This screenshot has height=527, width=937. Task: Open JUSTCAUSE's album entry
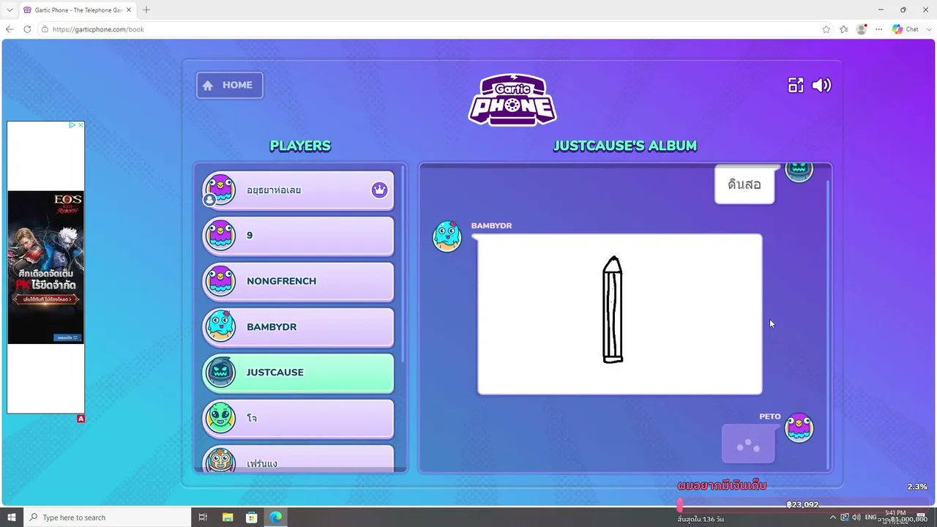tap(298, 373)
